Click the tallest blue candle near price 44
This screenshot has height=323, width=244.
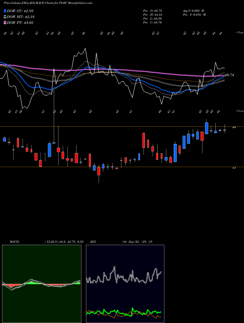coord(206,128)
